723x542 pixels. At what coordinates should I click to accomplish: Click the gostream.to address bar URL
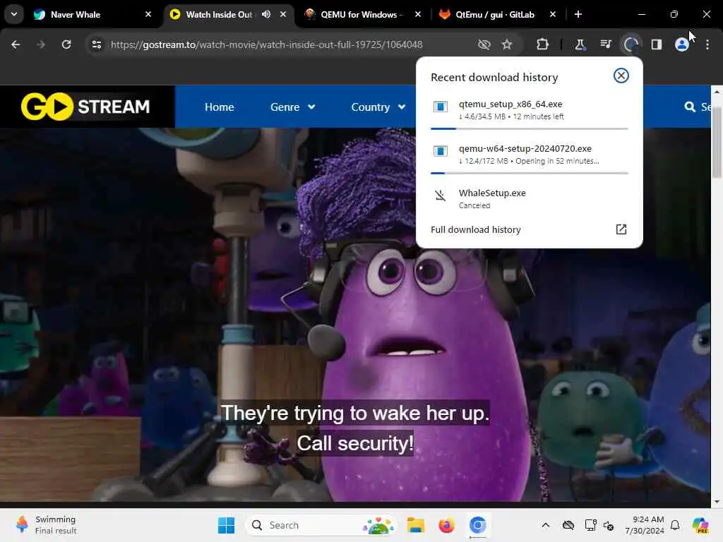(266, 44)
